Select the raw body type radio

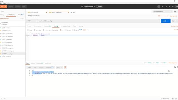click(x=60, y=30)
